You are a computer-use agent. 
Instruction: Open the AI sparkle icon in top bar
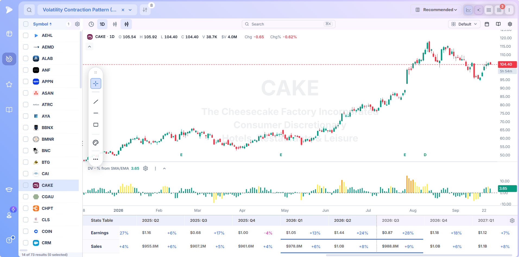click(x=479, y=10)
